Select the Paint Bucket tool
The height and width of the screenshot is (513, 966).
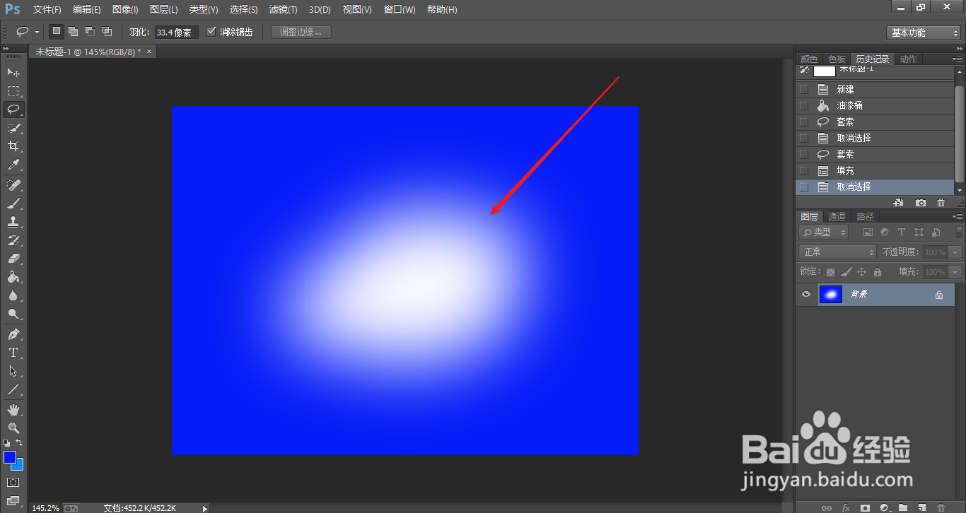click(13, 277)
